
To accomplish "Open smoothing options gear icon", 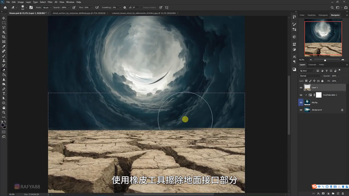I will click(x=125, y=7).
